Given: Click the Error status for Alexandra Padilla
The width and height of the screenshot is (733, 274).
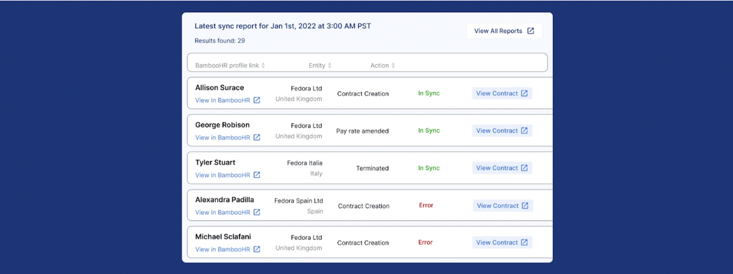Looking at the screenshot, I should (x=426, y=206).
